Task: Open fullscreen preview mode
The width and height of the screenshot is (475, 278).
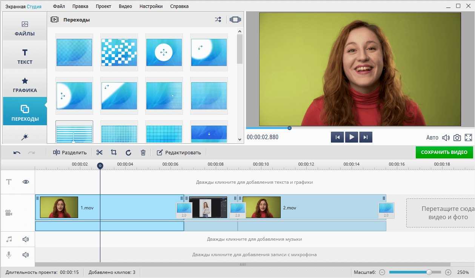Action: click(x=469, y=138)
